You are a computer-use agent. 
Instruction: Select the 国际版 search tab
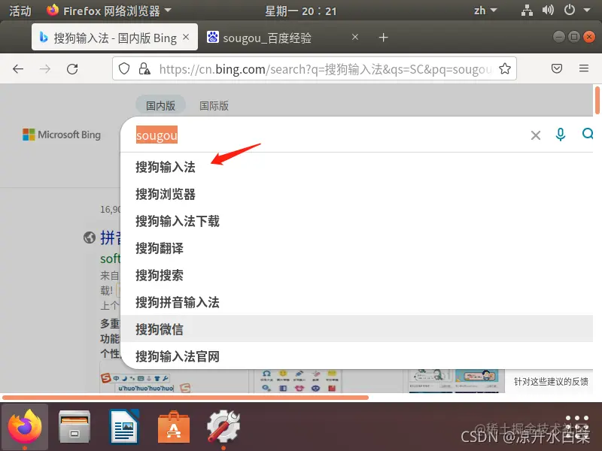tap(214, 105)
